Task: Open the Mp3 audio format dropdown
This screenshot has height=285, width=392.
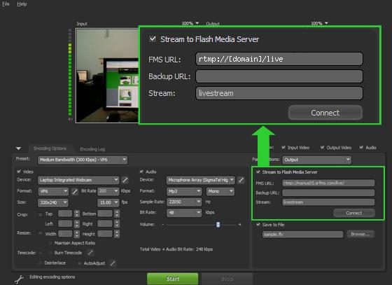Action: pos(184,191)
